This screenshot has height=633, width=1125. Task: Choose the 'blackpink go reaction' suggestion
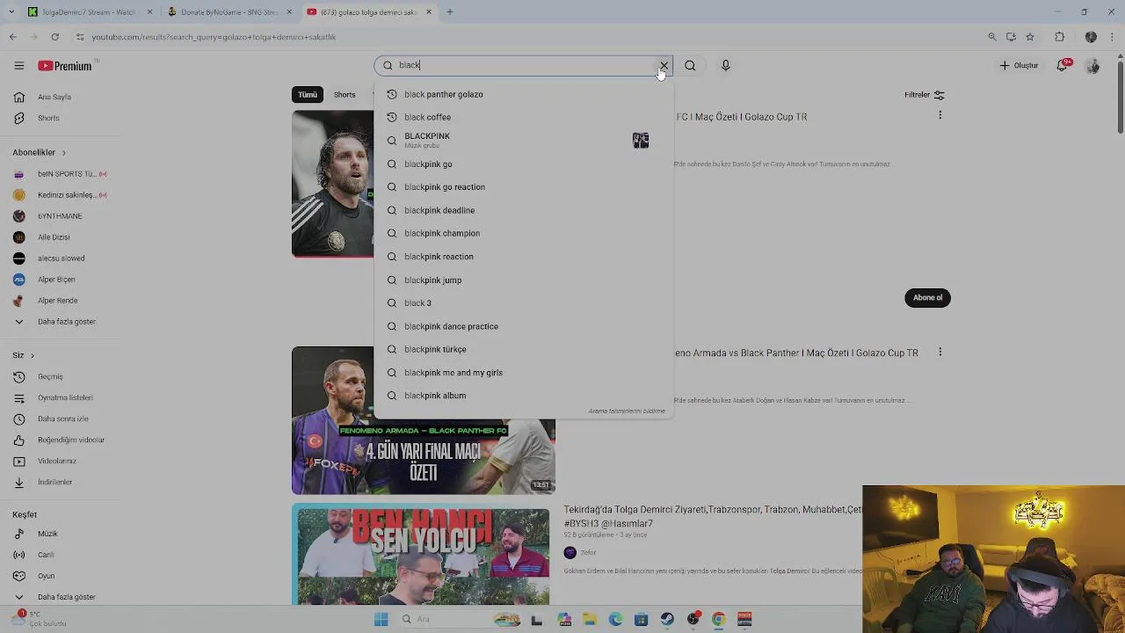click(x=523, y=186)
